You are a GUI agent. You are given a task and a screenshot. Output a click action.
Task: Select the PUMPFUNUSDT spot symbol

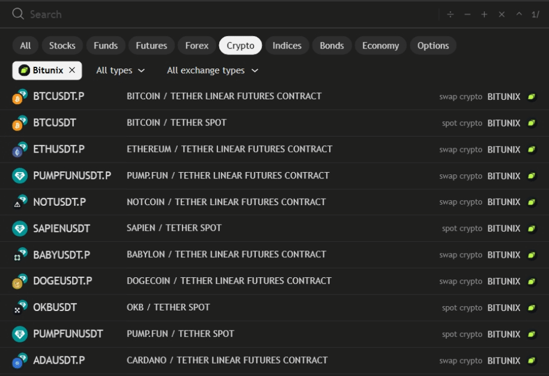point(274,334)
